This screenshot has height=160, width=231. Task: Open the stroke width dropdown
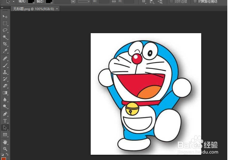(x=73, y=2)
